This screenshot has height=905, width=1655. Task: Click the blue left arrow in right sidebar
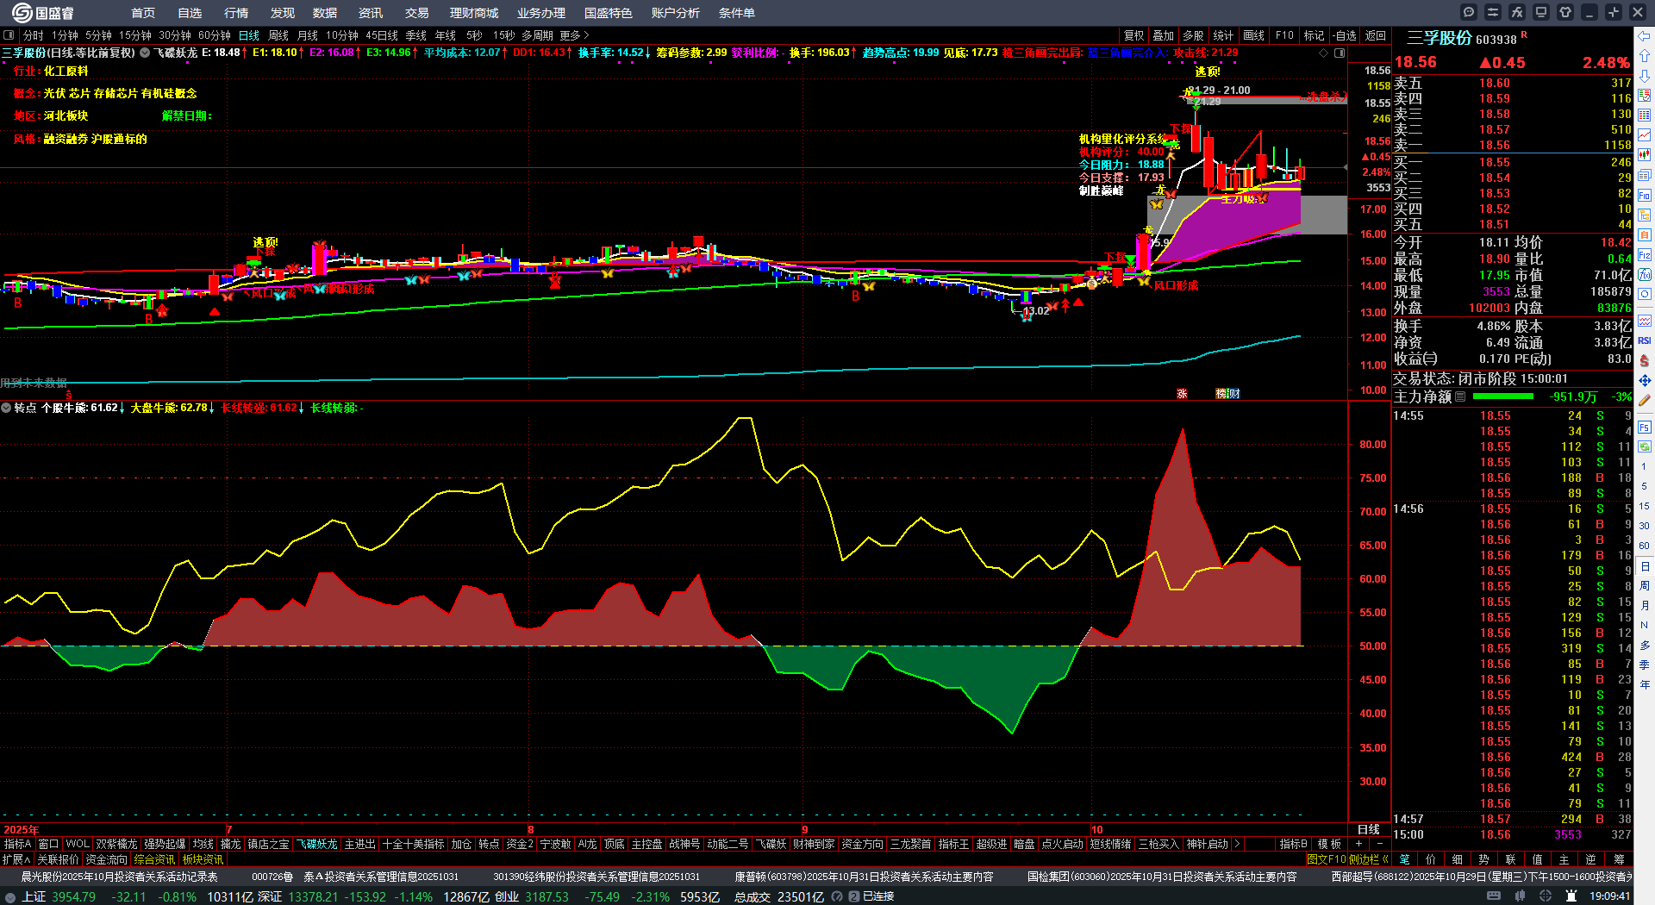coord(1645,36)
